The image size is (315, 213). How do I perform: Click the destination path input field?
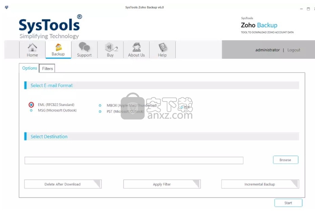click(134, 160)
